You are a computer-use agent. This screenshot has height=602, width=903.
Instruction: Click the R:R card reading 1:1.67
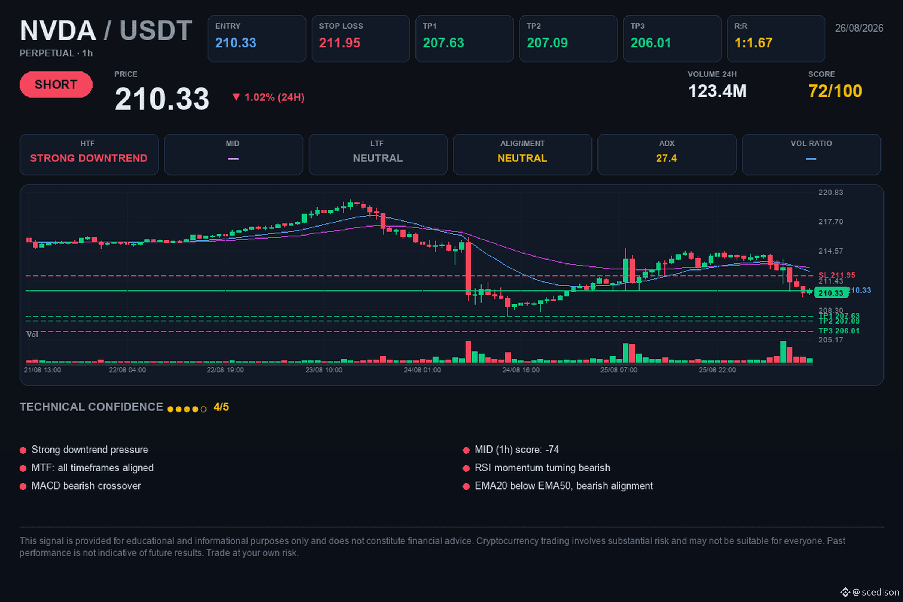776,39
